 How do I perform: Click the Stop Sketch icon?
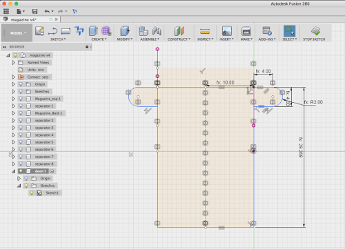coord(315,31)
